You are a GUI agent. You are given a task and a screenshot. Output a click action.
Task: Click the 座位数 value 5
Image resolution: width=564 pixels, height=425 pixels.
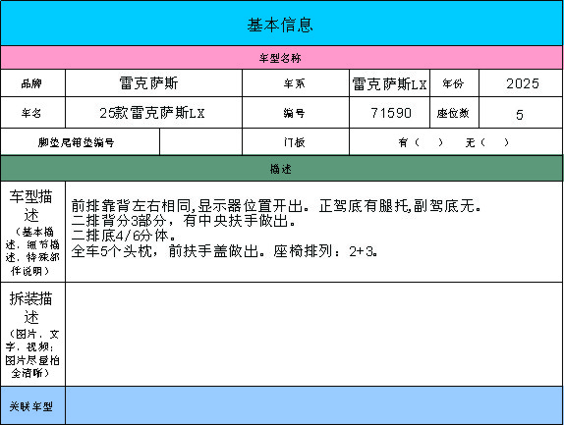click(521, 113)
